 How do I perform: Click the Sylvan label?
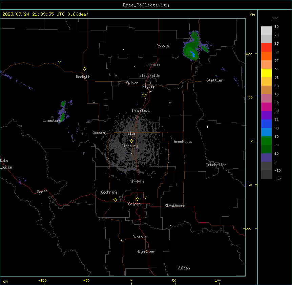(x=132, y=83)
